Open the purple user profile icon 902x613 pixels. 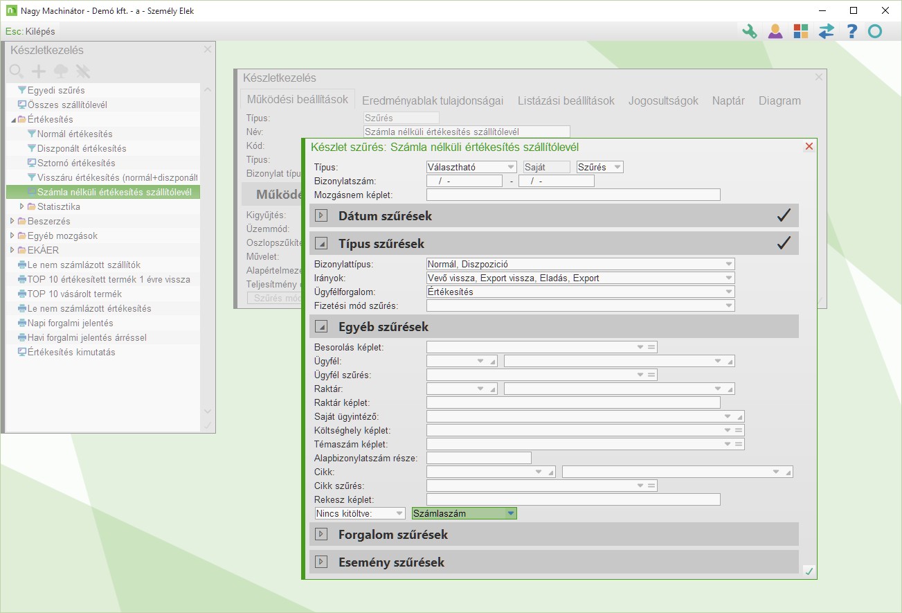(775, 31)
